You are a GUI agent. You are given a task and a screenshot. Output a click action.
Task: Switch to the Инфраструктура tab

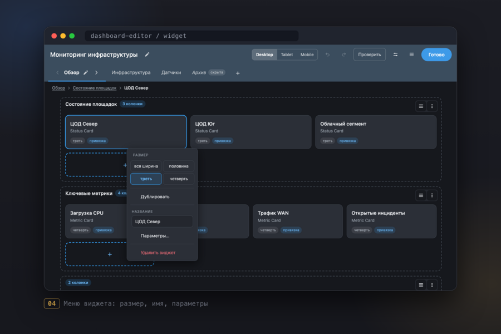[x=131, y=72]
